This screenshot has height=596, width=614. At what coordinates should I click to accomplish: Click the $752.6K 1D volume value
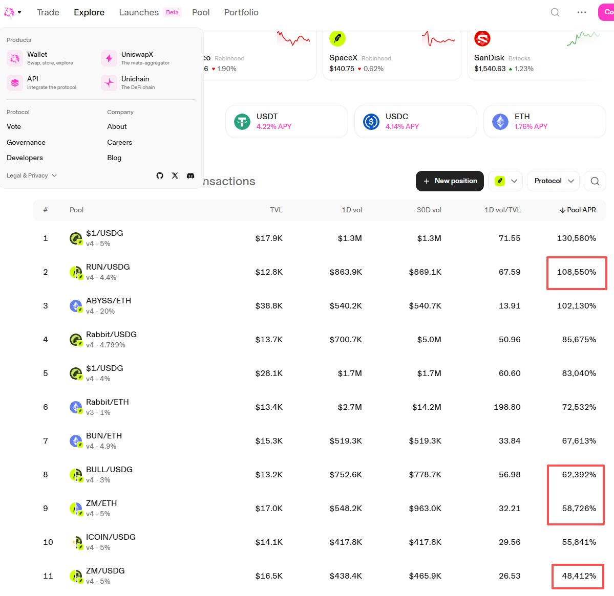click(x=345, y=475)
